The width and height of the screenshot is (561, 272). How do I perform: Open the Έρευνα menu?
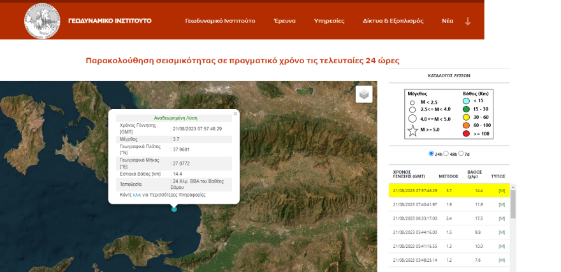pyautogui.click(x=284, y=21)
